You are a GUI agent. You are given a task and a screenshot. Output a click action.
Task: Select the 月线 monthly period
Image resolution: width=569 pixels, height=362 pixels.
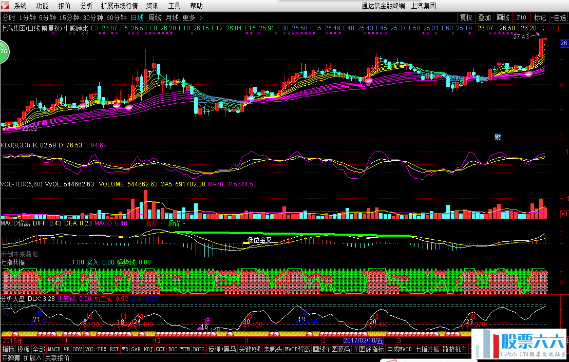pos(172,17)
